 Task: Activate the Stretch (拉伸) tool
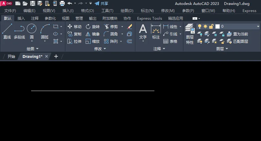point(74,41)
